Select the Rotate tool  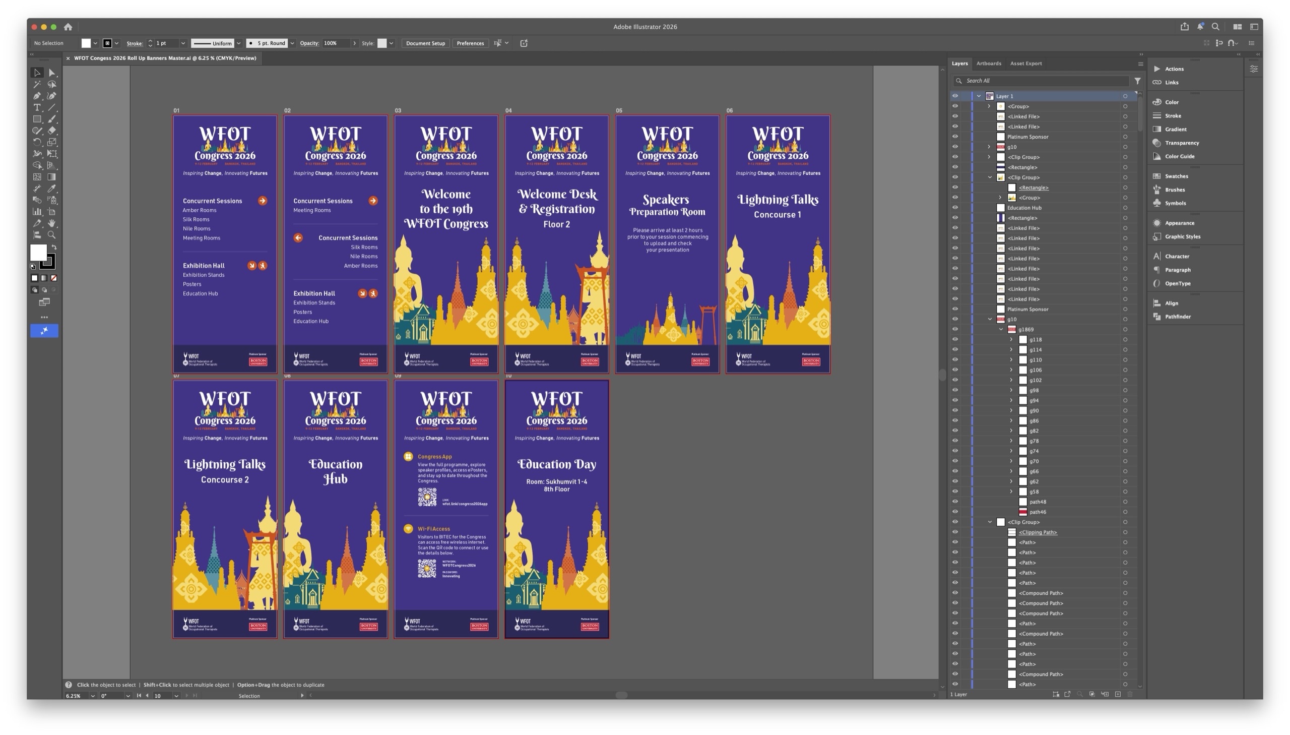pyautogui.click(x=37, y=142)
